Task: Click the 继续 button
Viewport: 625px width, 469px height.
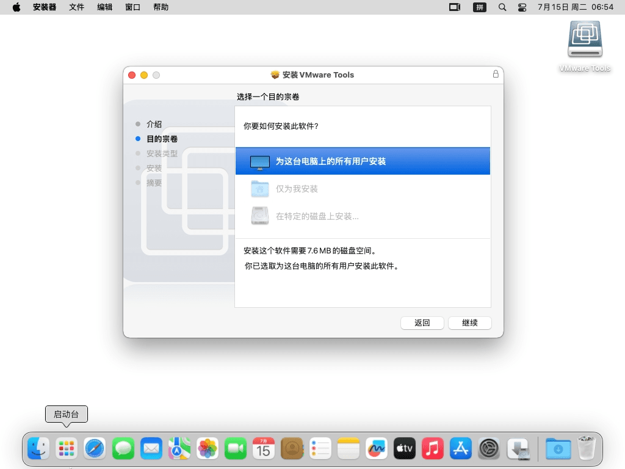Action: click(x=469, y=322)
